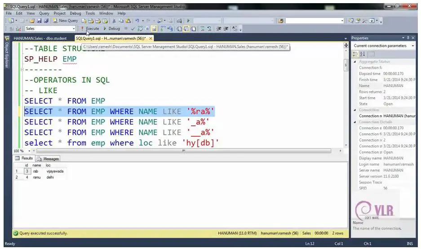Click the Database Engine Query icon

tap(84, 21)
